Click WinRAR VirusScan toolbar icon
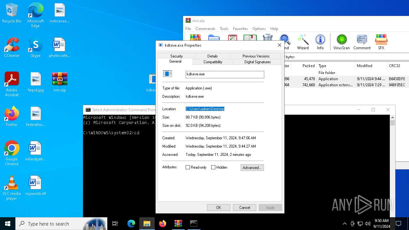Image resolution: width=409 pixels, height=230 pixels. click(x=342, y=42)
